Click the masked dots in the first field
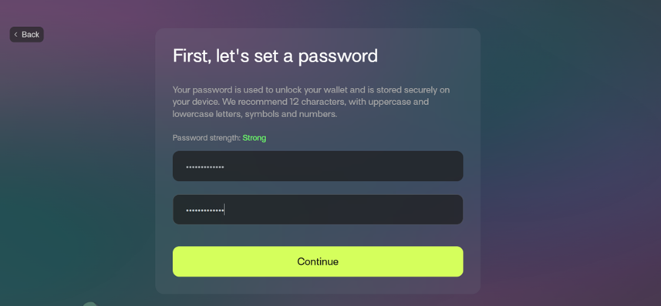The width and height of the screenshot is (661, 306). (205, 167)
